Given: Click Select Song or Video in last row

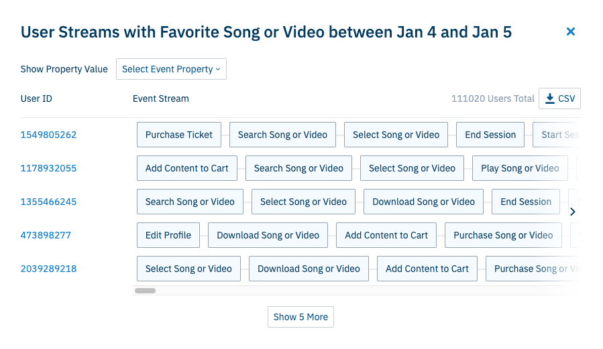Looking at the screenshot, I should point(188,269).
